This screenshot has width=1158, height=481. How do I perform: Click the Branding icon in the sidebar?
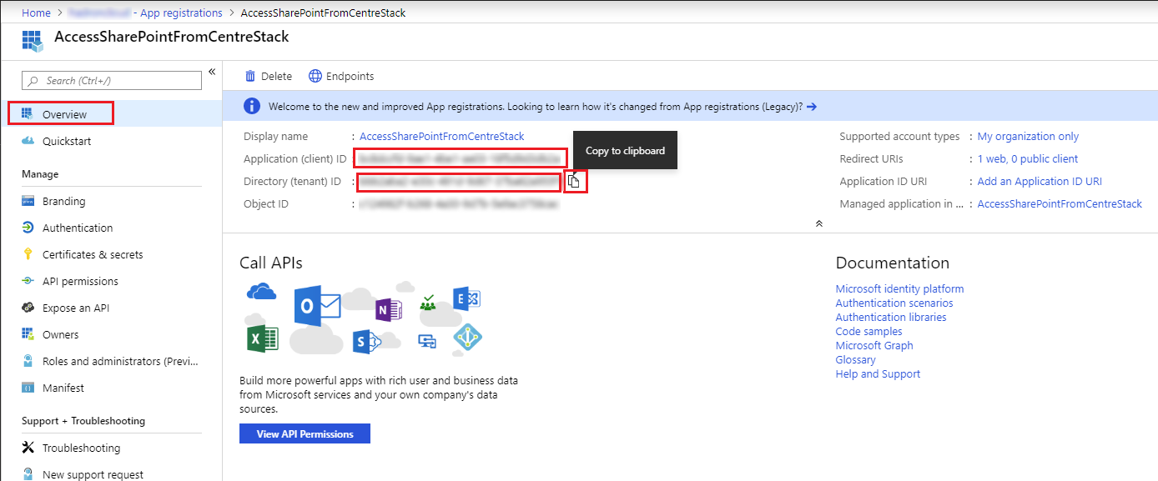coord(28,201)
